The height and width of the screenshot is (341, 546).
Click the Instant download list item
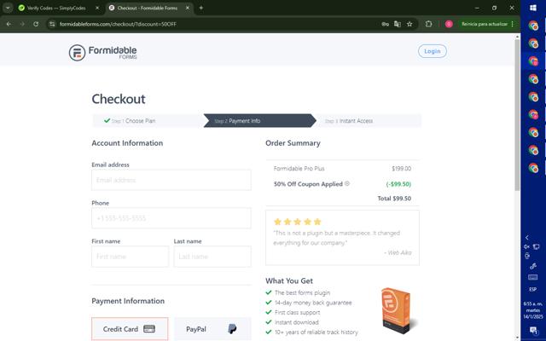point(296,322)
